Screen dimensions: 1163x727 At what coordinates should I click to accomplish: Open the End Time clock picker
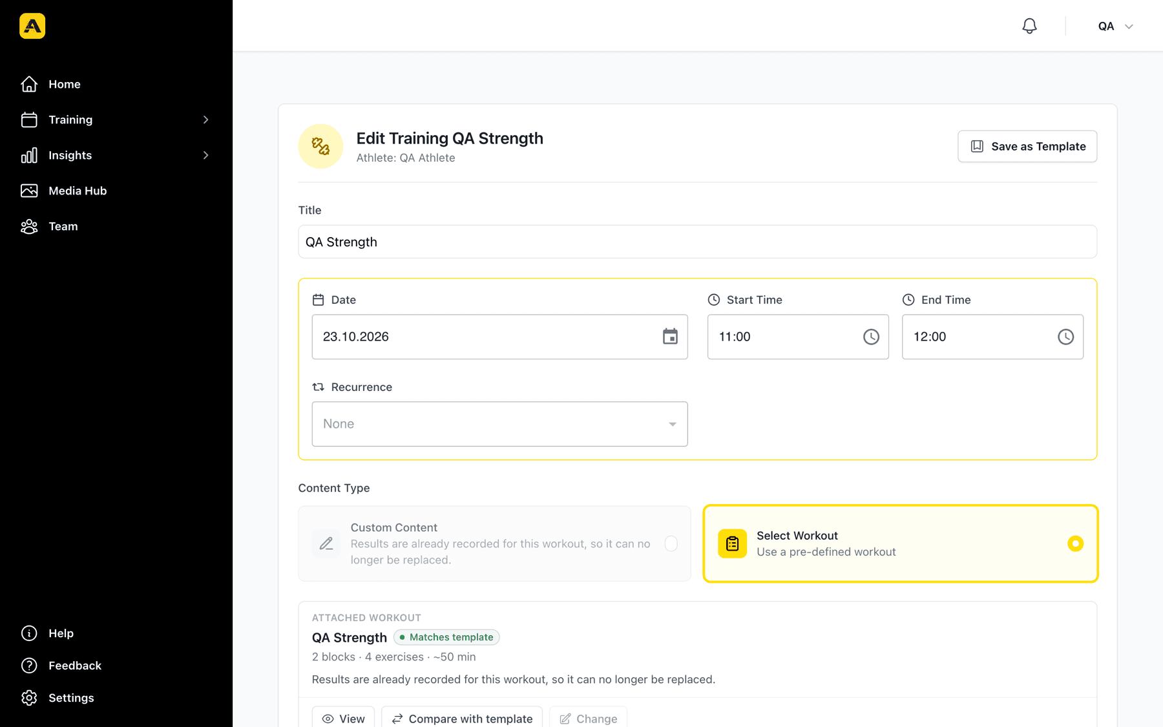1065,337
